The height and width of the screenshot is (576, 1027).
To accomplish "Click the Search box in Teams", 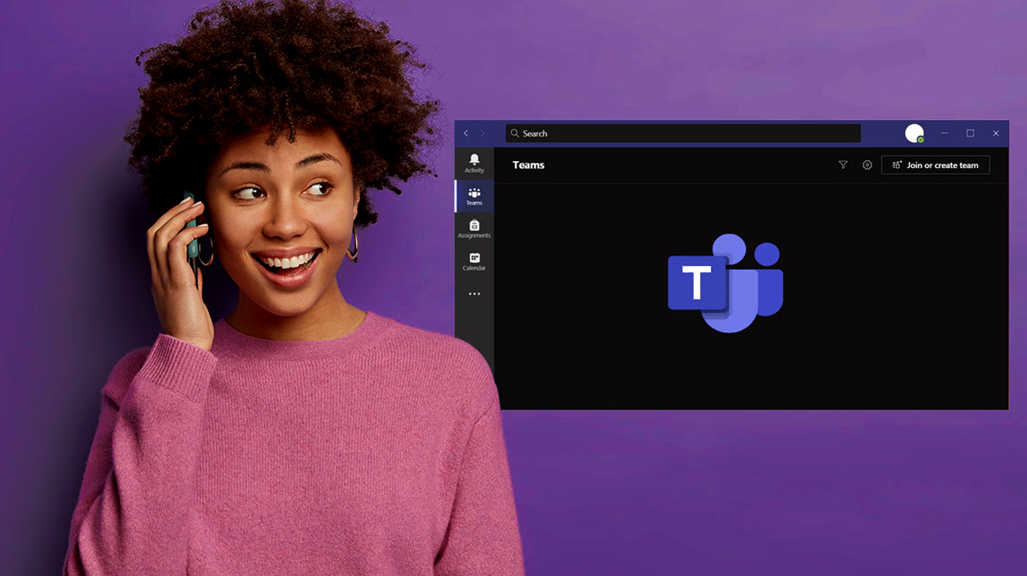I will pos(683,133).
